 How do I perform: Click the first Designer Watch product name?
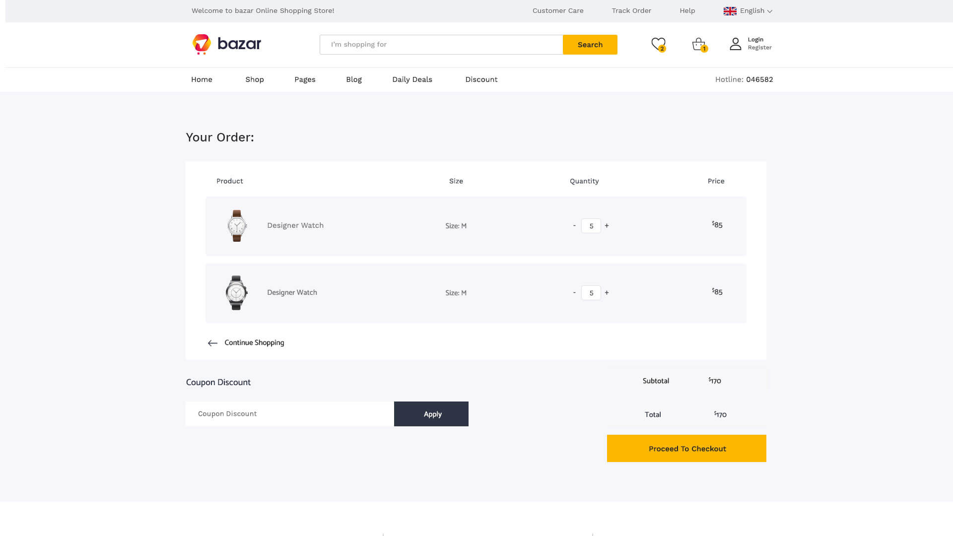click(295, 225)
